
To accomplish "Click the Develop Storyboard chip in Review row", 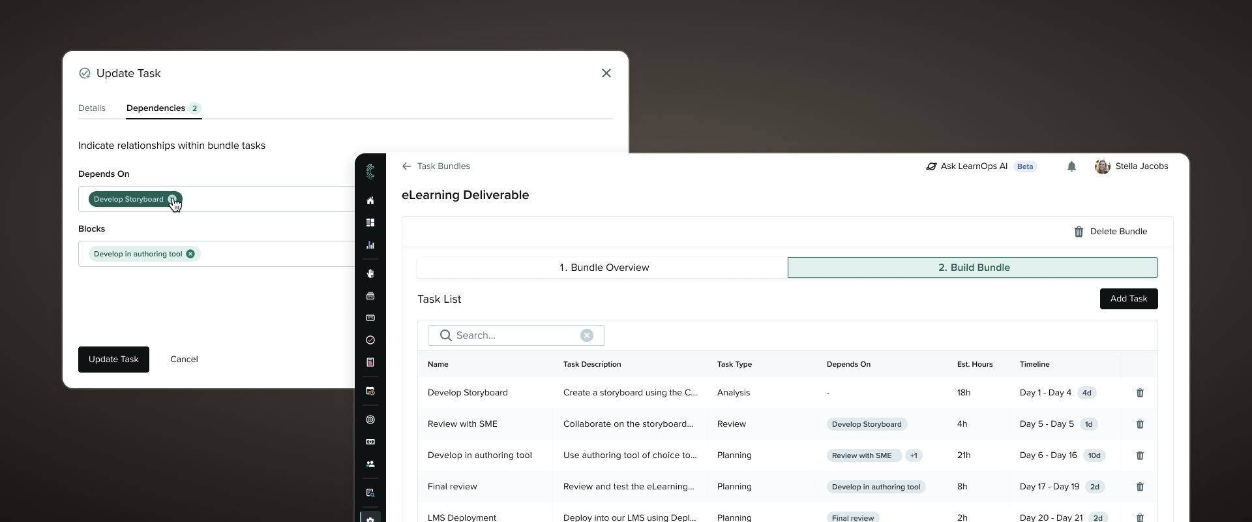I will coord(867,424).
